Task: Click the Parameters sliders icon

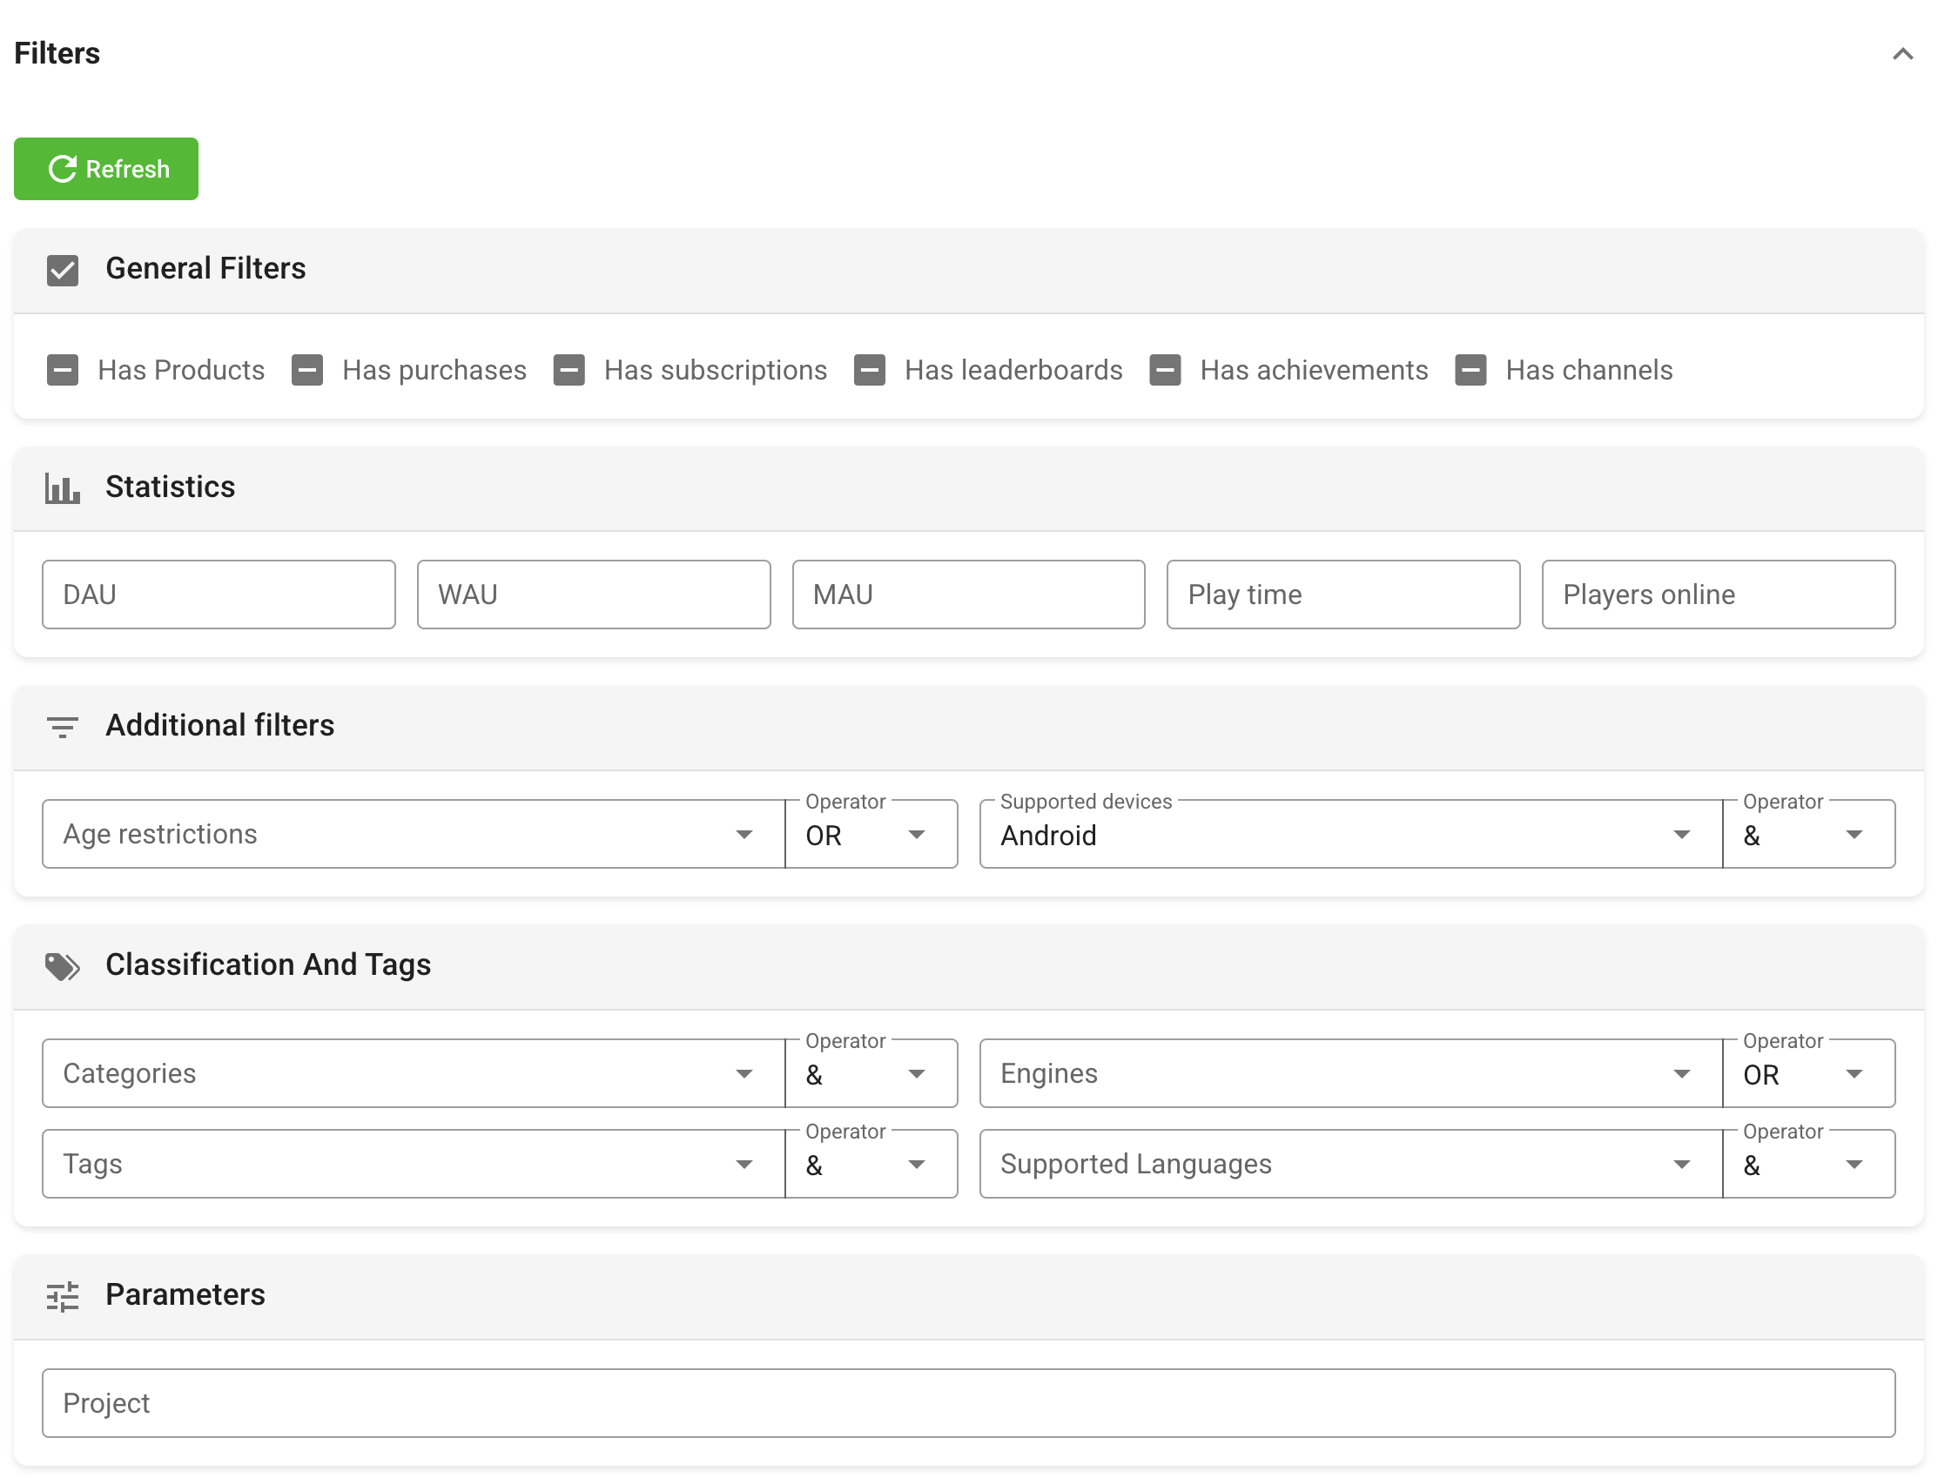Action: [x=63, y=1296]
